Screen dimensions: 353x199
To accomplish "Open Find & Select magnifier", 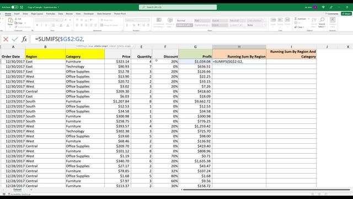I will pos(322,23).
